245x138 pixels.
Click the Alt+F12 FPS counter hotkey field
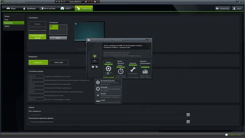tap(36, 99)
